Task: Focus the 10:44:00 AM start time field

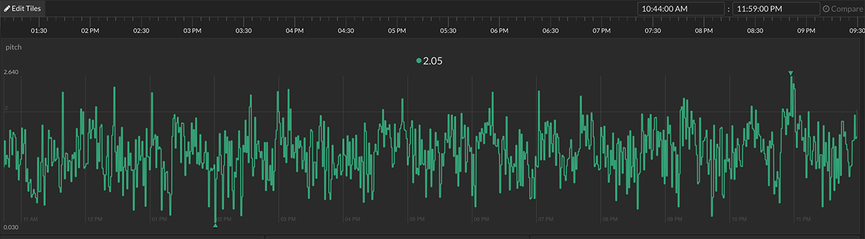Action: 680,9
